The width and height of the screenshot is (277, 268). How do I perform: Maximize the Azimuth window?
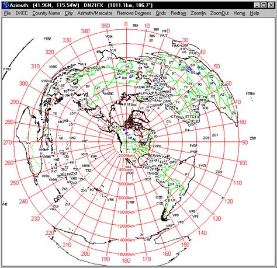click(x=264, y=5)
